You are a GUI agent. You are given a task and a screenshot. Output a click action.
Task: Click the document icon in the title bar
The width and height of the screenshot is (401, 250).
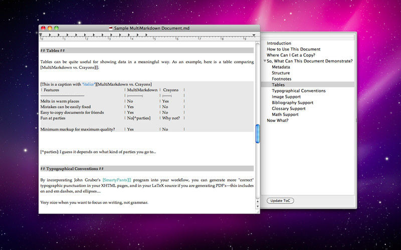tap(110, 28)
